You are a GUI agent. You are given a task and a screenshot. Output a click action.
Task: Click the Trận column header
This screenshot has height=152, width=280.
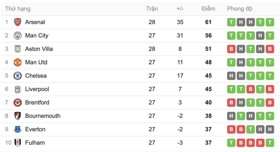click(x=152, y=9)
